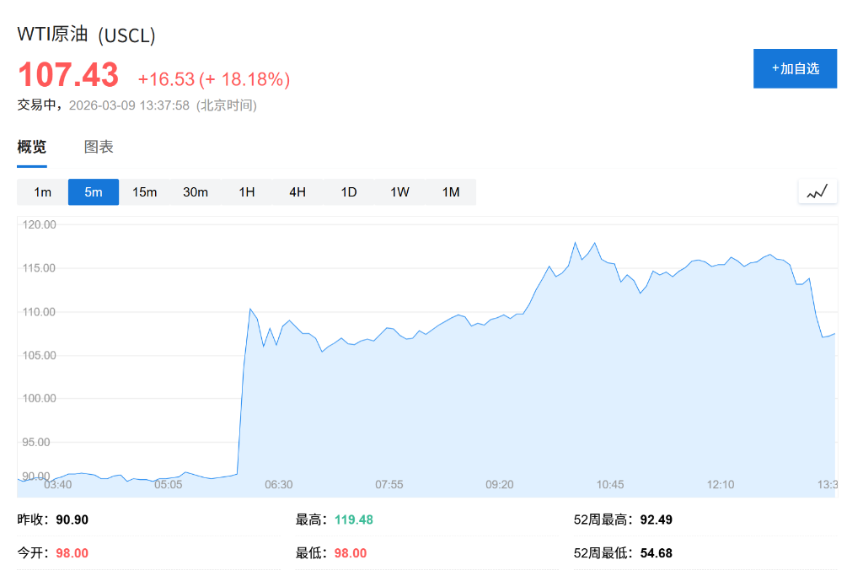Click the 06:30 price spike on chart
Image resolution: width=863 pixels, height=576 pixels.
(x=250, y=310)
